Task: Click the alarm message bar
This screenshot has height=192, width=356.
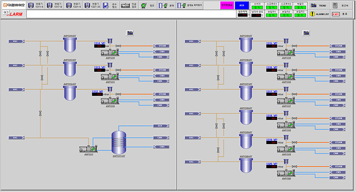Action: [x=131, y=14]
